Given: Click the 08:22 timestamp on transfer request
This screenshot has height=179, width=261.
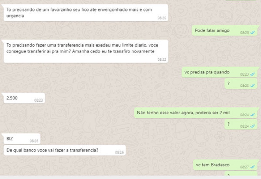Looking at the screenshot, I should coord(162,60).
